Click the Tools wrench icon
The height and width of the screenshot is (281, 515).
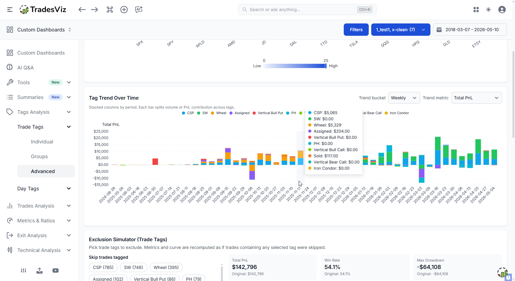(10, 82)
